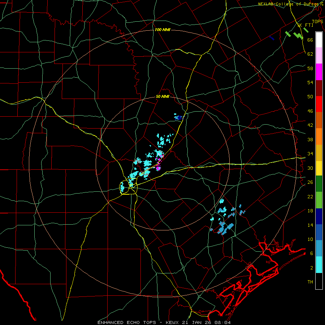Click the legend value "30"
325x325 pixels.
[310, 168]
